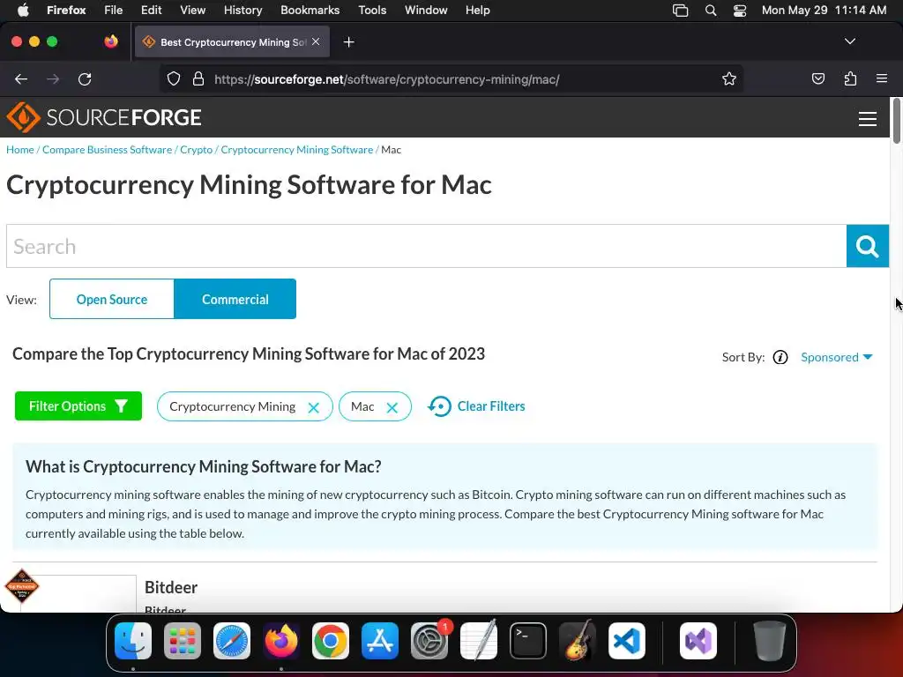The height and width of the screenshot is (677, 903).
Task: Open Google Chrome from the Dock
Action: pyautogui.click(x=331, y=641)
